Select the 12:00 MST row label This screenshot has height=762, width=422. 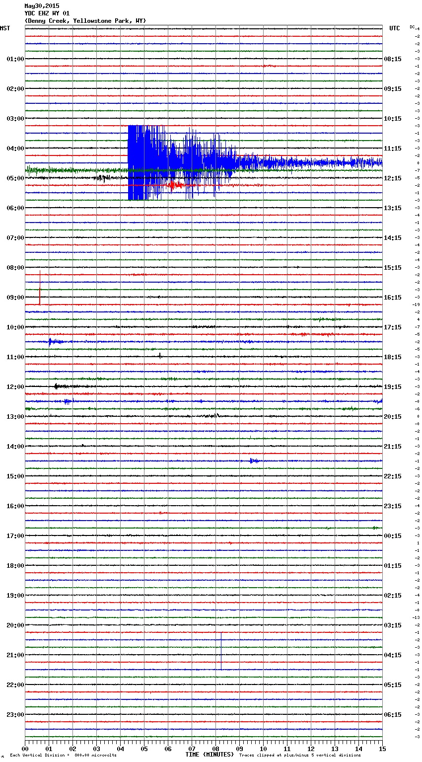click(15, 387)
